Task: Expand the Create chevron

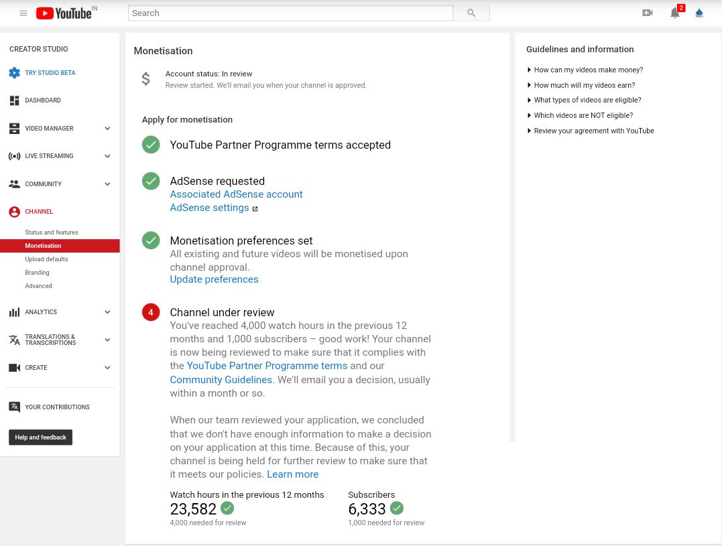Action: (107, 368)
